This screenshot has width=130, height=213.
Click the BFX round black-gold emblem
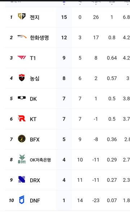[x=22, y=139]
